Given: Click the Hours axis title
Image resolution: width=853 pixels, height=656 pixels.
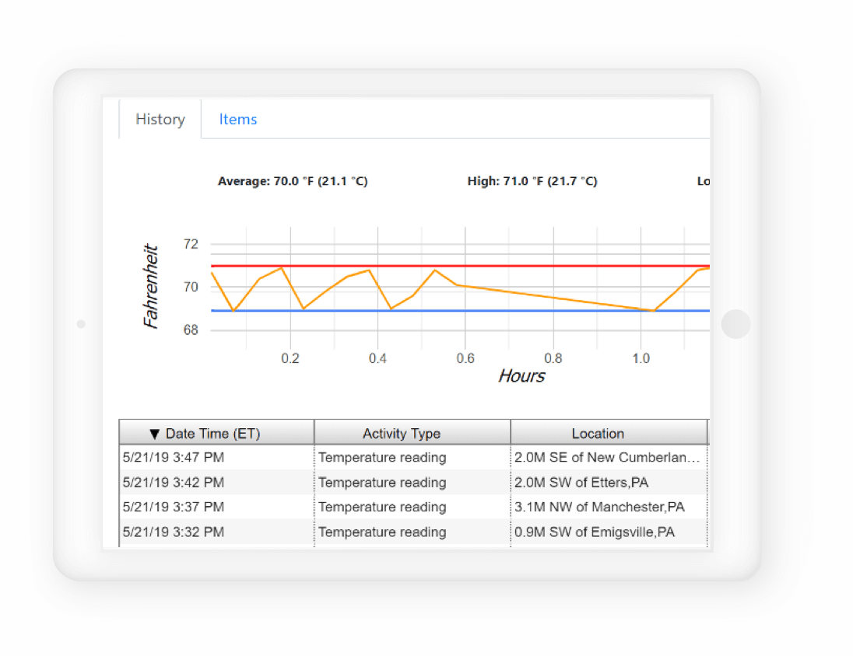Looking at the screenshot, I should [521, 375].
